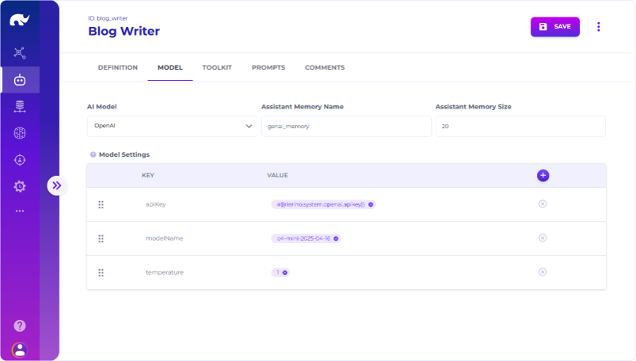636x361 pixels.
Task: Switch to the Toolkit tab
Action: click(217, 67)
